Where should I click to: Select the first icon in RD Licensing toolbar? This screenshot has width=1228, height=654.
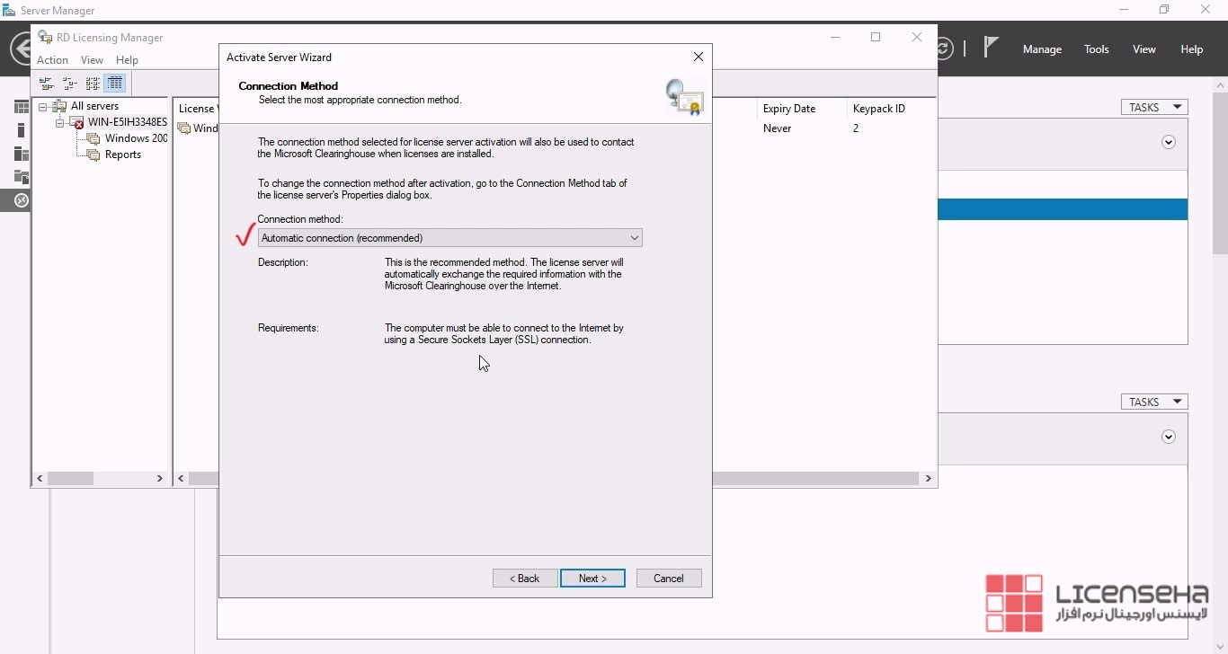pyautogui.click(x=46, y=84)
